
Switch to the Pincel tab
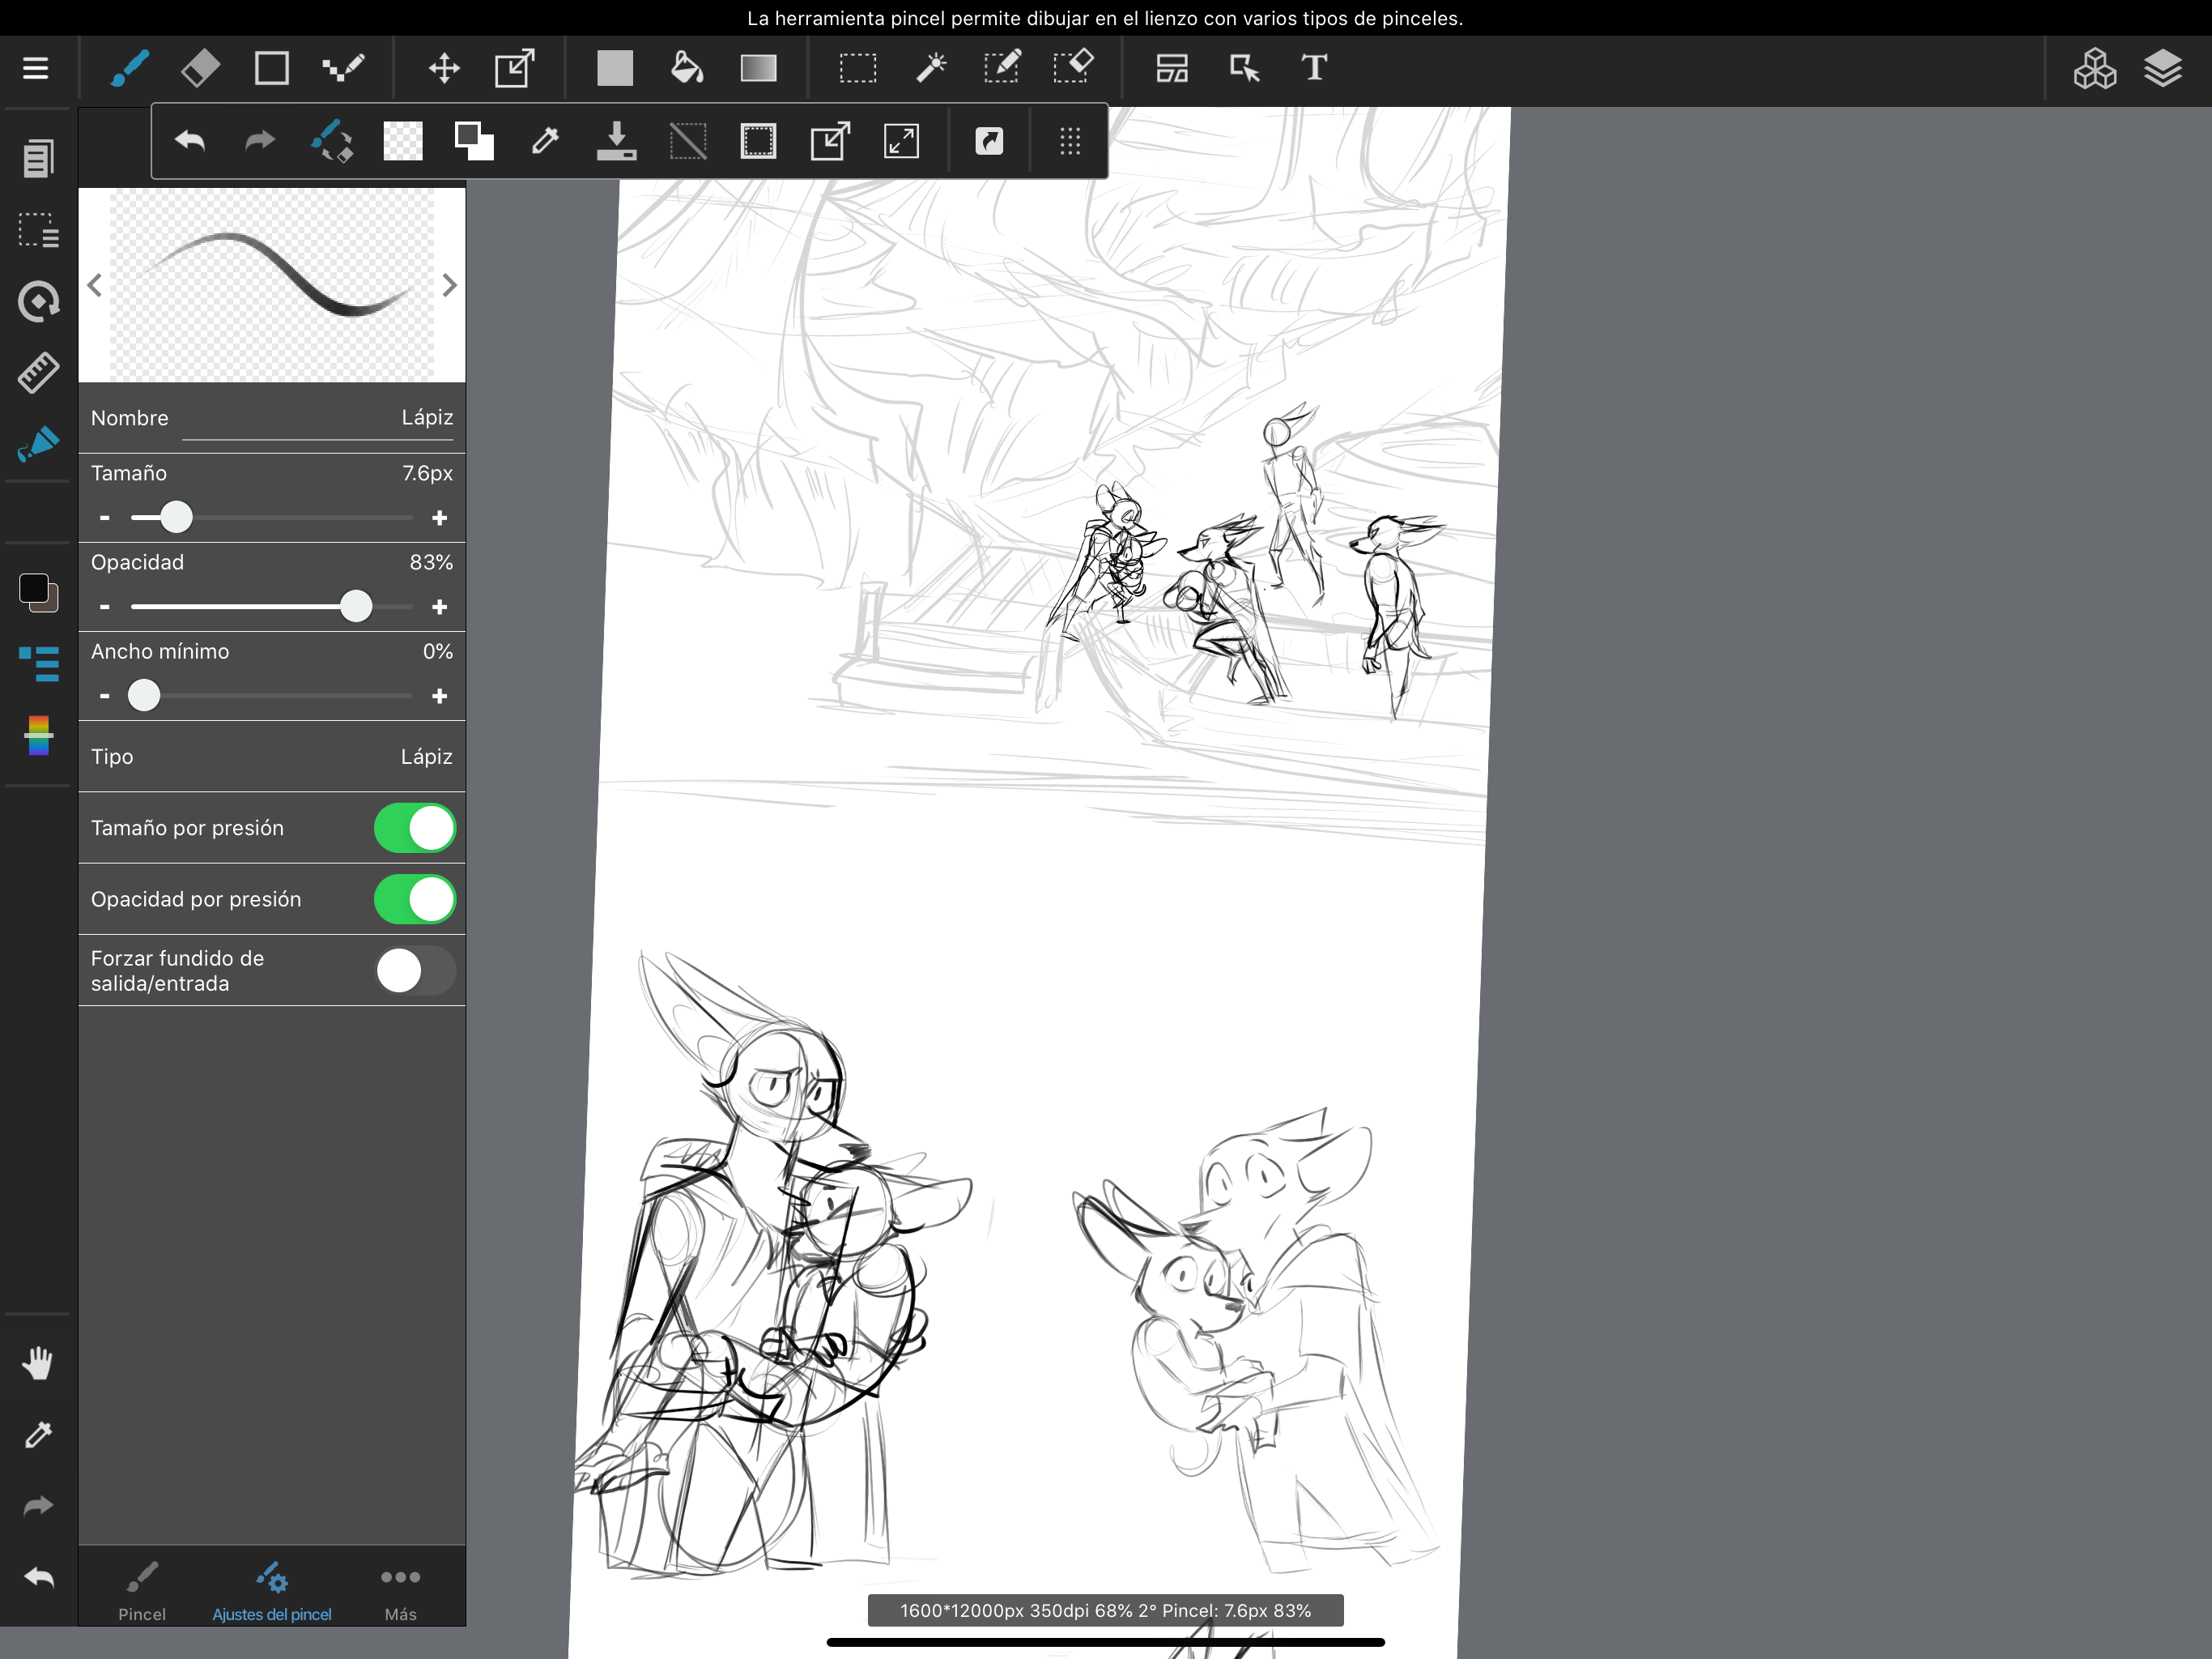point(142,1591)
